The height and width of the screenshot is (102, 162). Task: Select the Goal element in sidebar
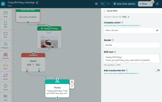coord(5,98)
